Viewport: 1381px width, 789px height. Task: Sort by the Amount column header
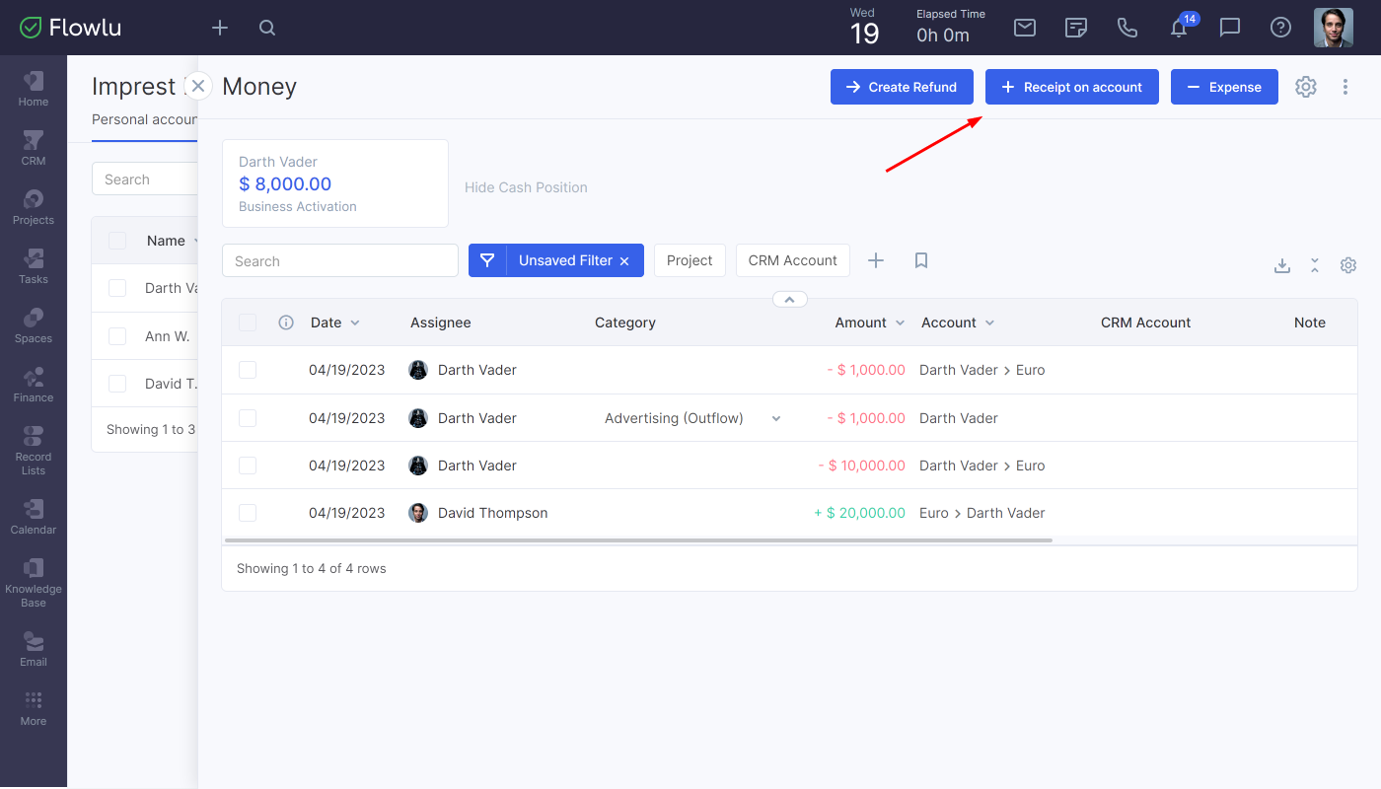pyautogui.click(x=861, y=323)
